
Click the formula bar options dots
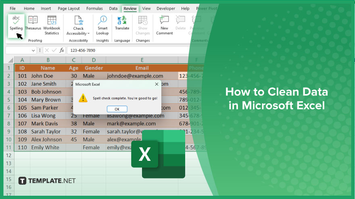tap(40, 50)
